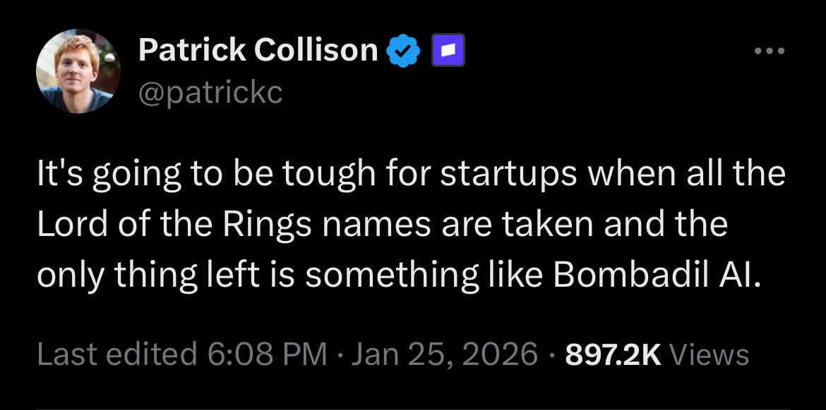Open the @patrickc handle link
The width and height of the screenshot is (826, 410).
click(x=210, y=92)
